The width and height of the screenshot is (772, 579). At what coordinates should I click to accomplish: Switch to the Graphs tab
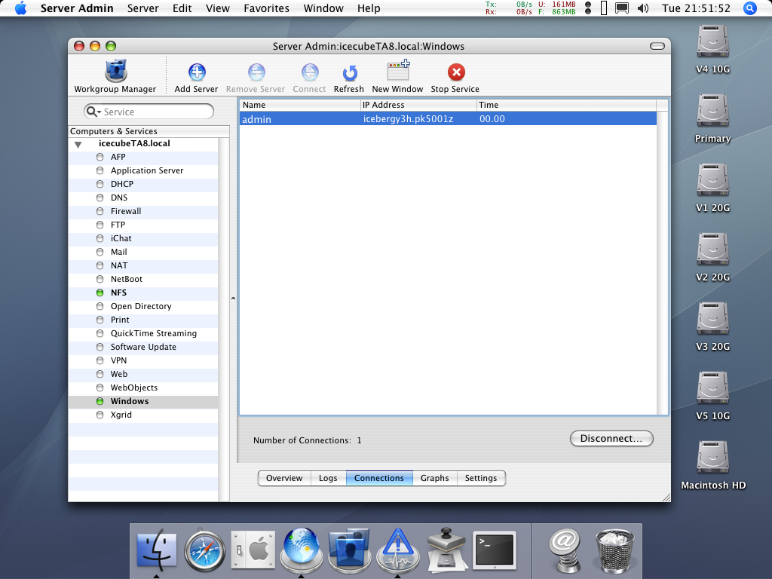(x=435, y=478)
